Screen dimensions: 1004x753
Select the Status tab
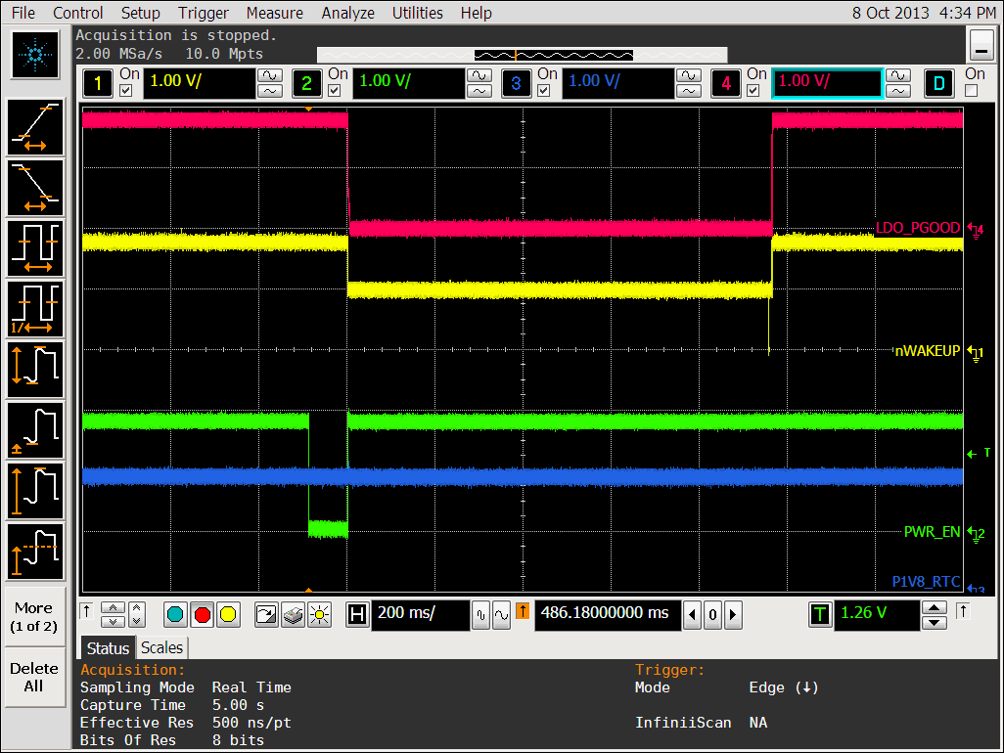pyautogui.click(x=109, y=648)
